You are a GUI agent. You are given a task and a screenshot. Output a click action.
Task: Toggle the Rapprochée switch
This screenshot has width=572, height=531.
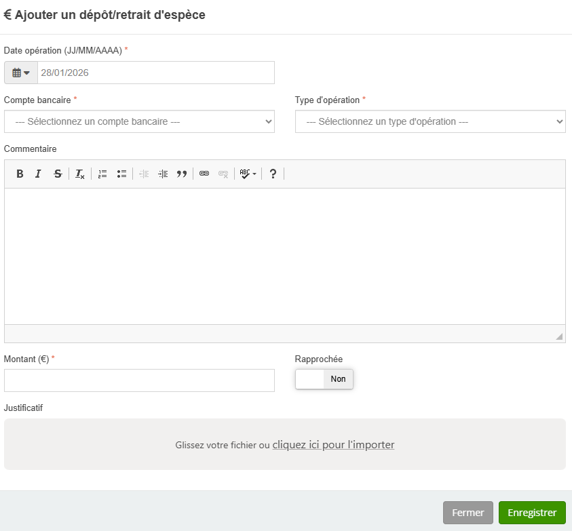(324, 379)
